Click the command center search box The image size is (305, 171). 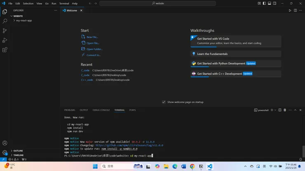pyautogui.click(x=157, y=3)
